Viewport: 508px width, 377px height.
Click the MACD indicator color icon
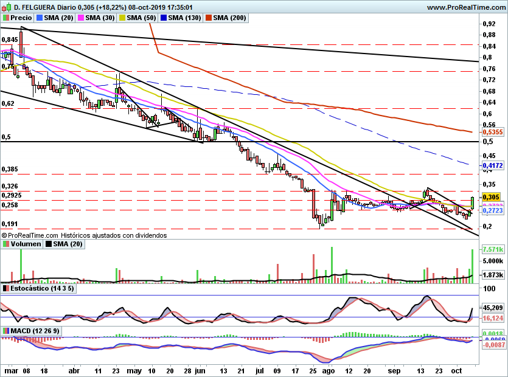pos(5,331)
